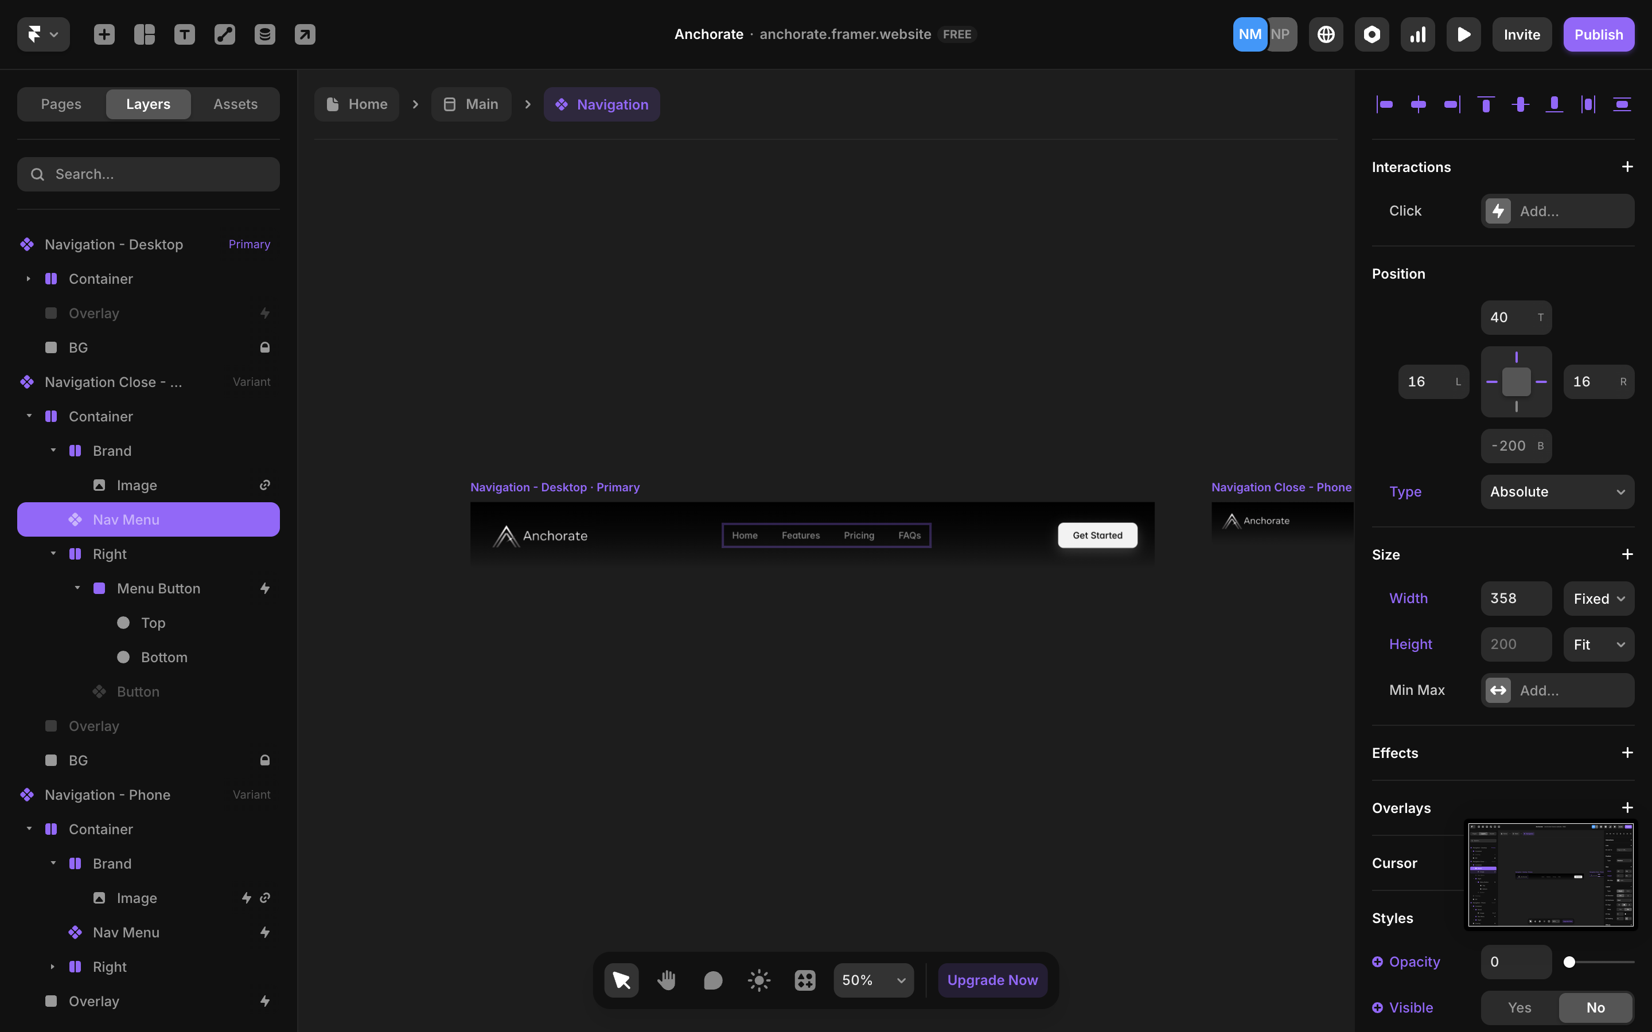The height and width of the screenshot is (1032, 1652).
Task: Click the Preview play button
Action: click(1464, 34)
